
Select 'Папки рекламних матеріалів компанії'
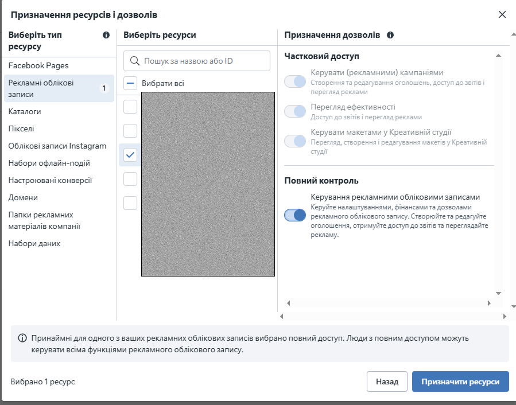[x=44, y=220]
